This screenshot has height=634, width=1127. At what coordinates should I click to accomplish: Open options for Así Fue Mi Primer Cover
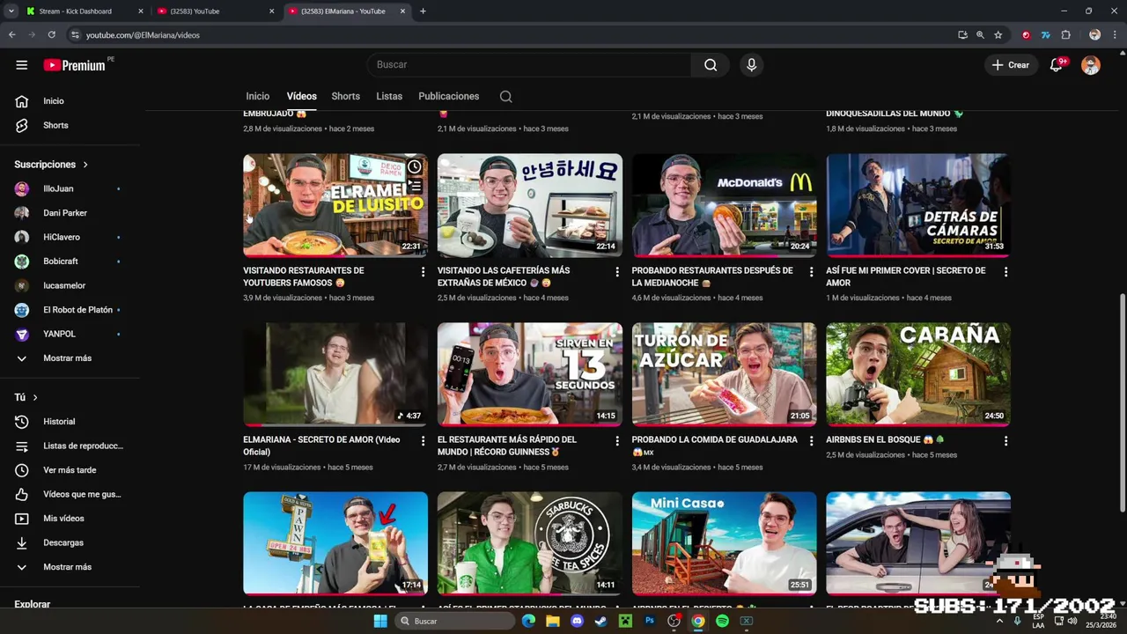1005,272
